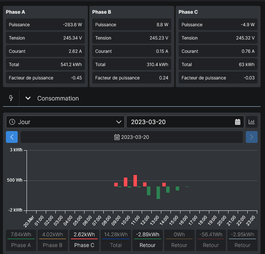Image resolution: width=265 pixels, height=254 pixels.
Task: Click the largest green bar at 13:00
Action: 158,193
